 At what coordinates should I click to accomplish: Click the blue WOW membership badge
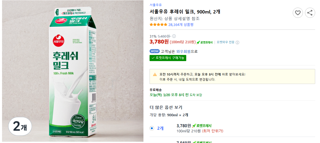154,51
